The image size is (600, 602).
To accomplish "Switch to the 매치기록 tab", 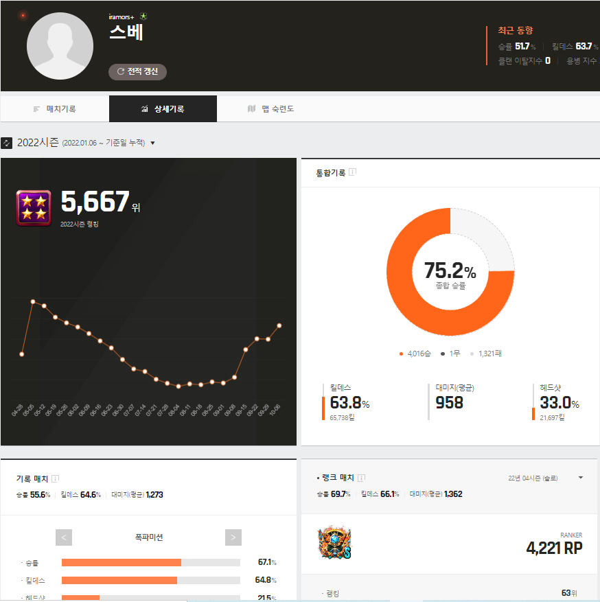I will (x=55, y=108).
